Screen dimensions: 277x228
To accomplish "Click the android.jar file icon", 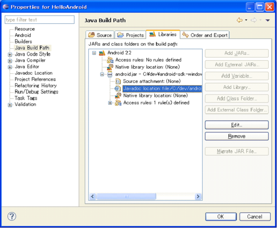I will (x=110, y=75).
